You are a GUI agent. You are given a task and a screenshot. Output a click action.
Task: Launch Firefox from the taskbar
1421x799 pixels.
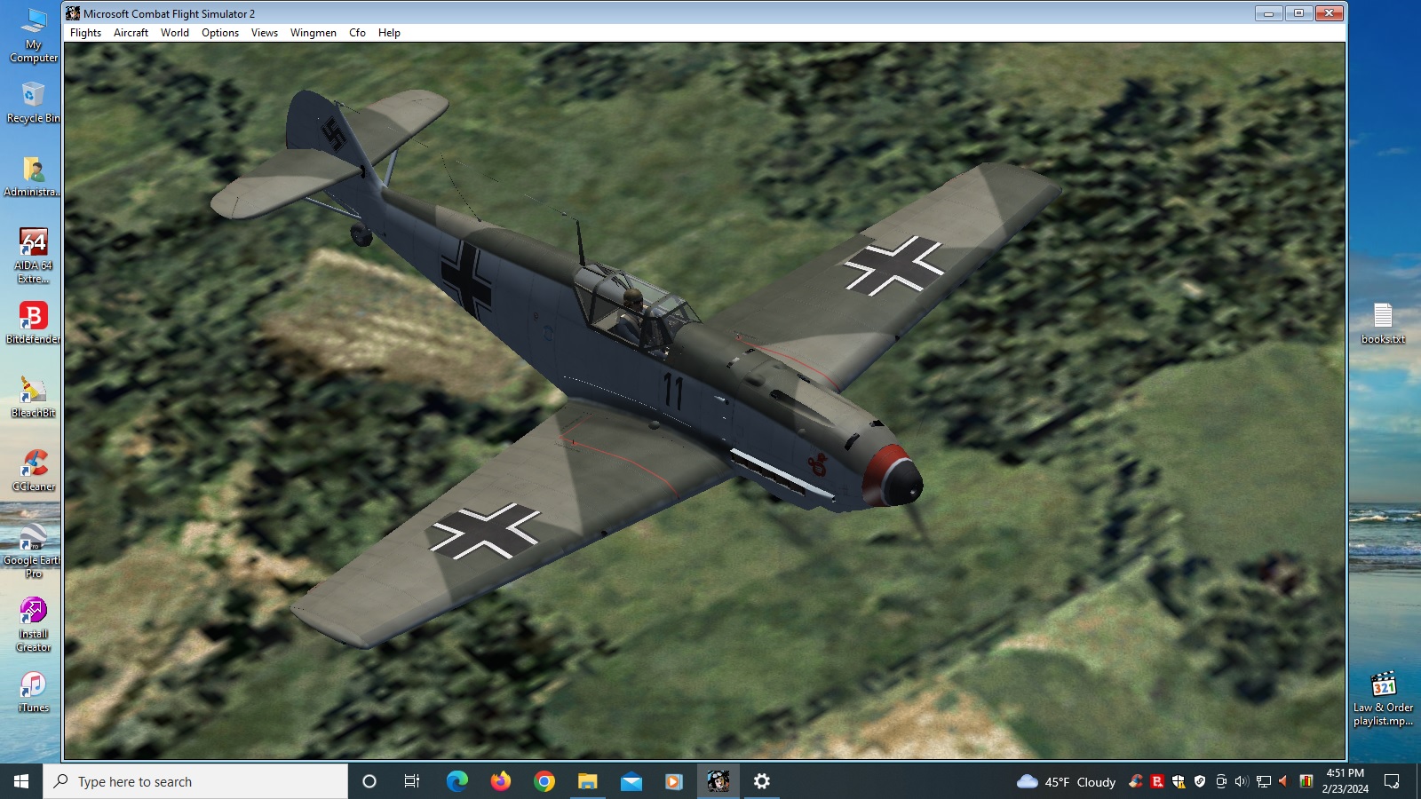coord(500,781)
